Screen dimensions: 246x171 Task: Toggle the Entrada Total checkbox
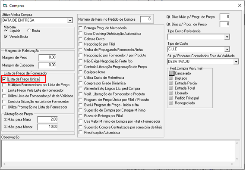[x=171, y=88]
